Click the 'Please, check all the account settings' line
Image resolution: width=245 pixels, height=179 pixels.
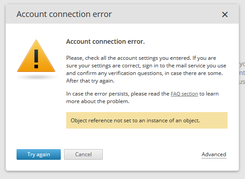(x=141, y=58)
